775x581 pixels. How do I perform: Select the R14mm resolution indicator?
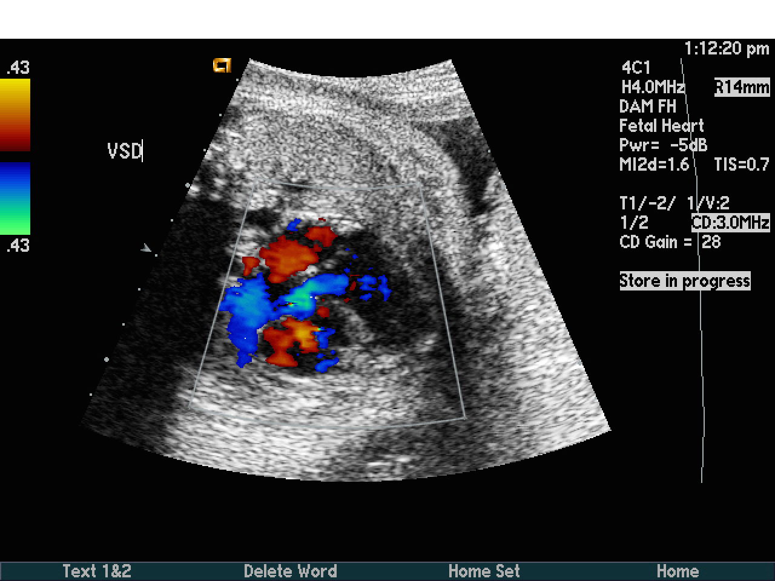pos(741,87)
